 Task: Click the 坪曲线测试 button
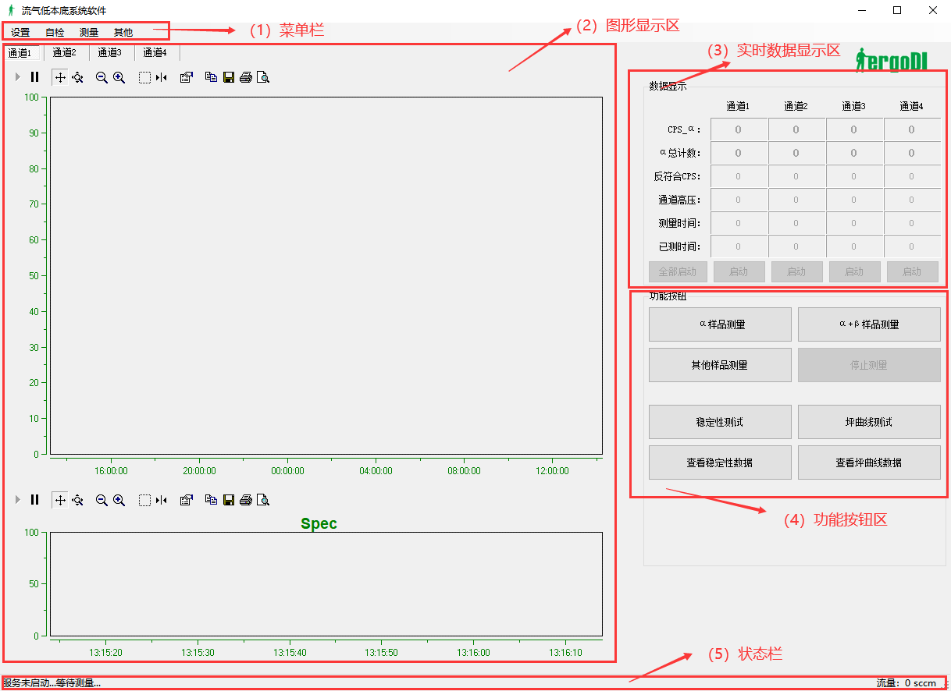869,422
